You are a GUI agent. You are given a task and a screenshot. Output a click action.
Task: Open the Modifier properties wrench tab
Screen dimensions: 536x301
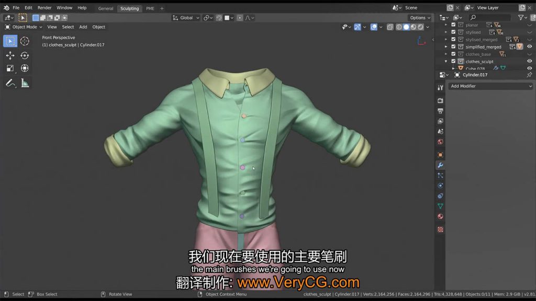point(440,165)
